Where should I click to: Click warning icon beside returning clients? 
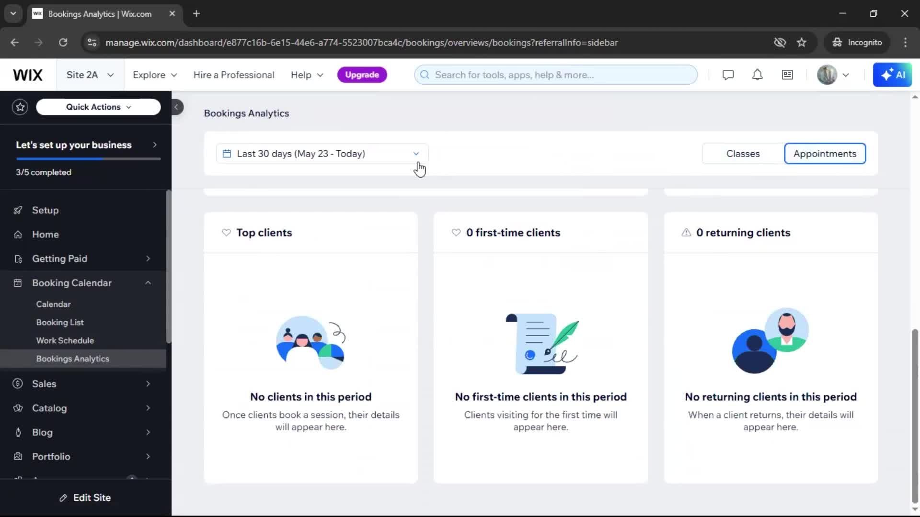coord(686,233)
